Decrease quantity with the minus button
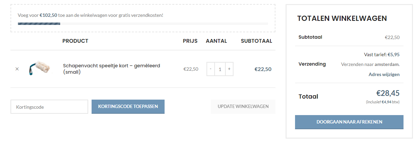The image size is (415, 142). (x=211, y=69)
